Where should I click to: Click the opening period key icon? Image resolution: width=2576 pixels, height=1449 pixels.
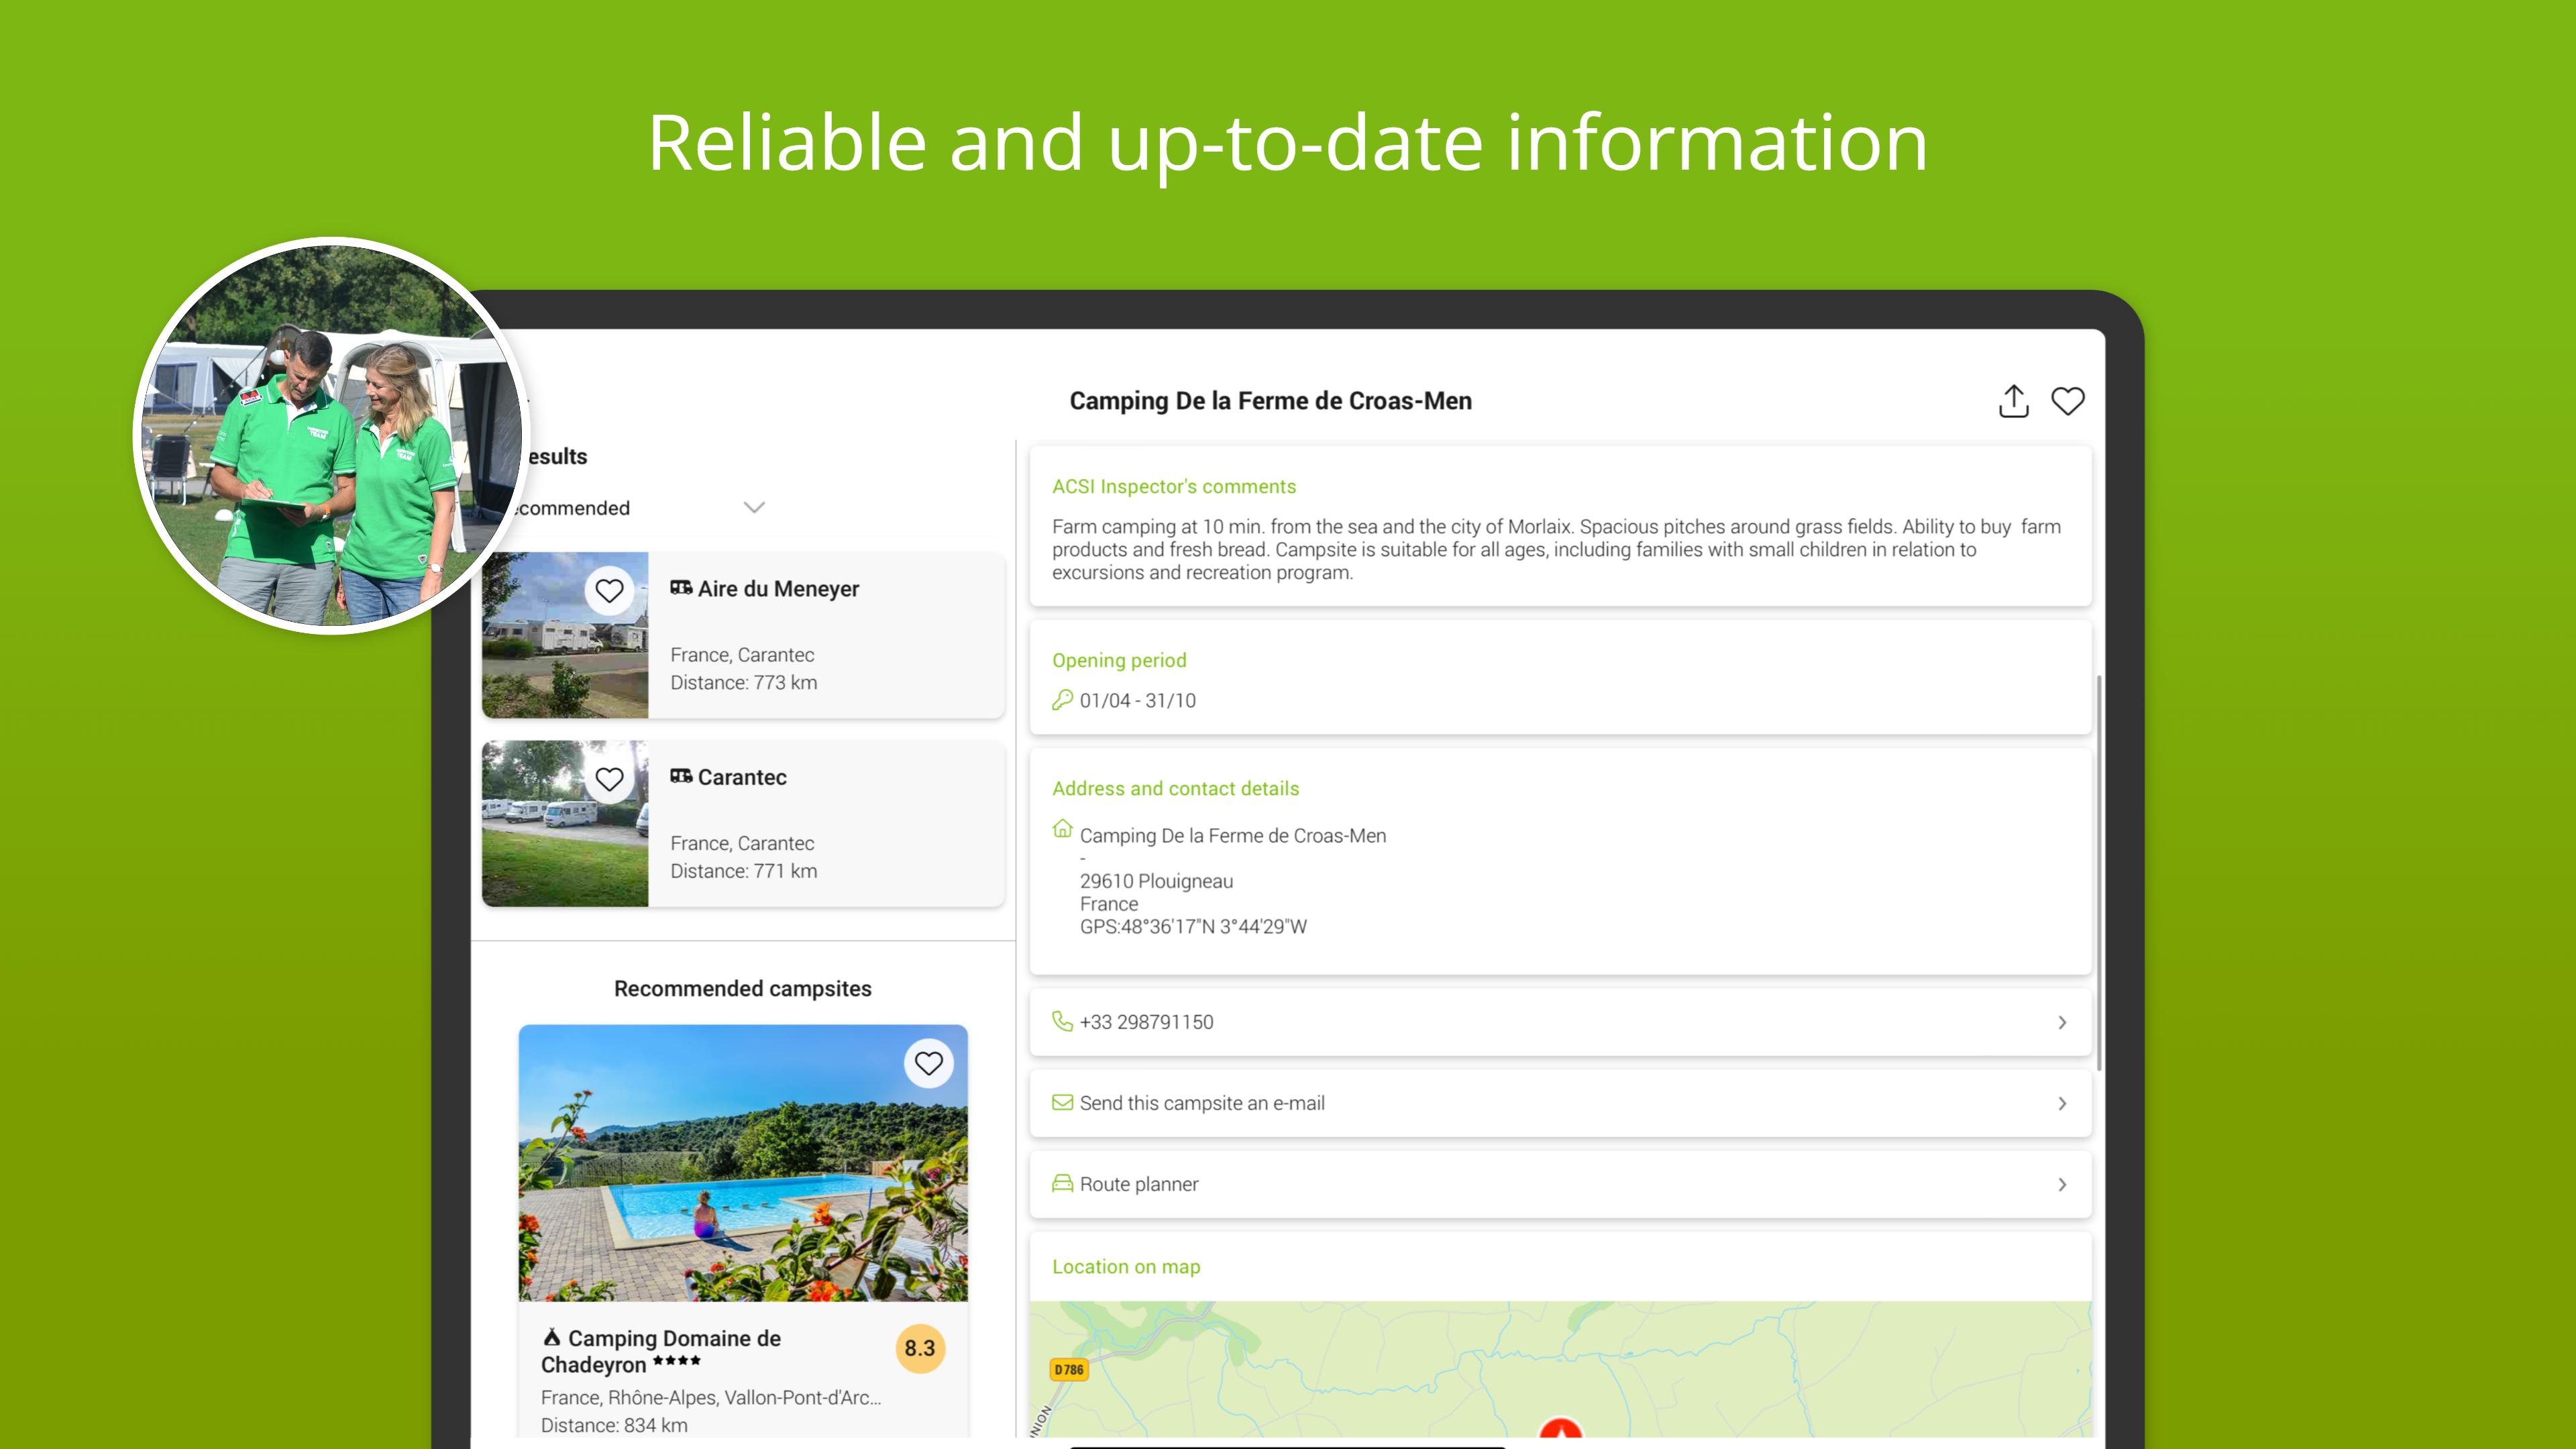1062,700
